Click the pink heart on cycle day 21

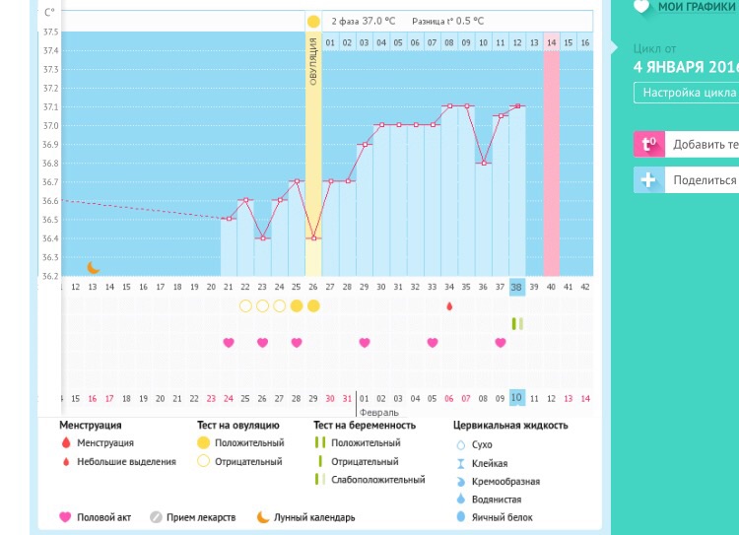coord(229,343)
